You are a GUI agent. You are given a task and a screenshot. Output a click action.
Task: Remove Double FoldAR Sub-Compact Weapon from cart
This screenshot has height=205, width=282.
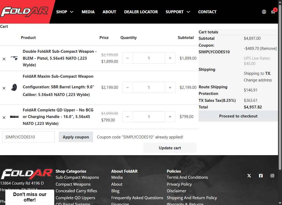[x=4, y=59]
